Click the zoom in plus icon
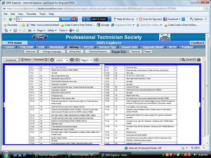 (72, 60)
